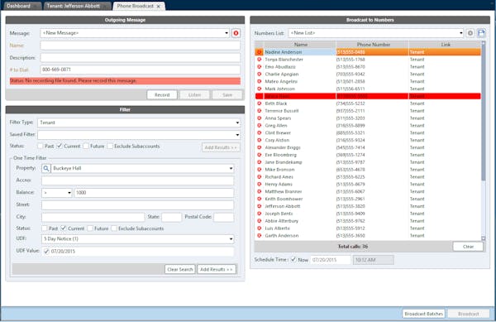Remove Clint Brewer via red icon
496x322 pixels.
point(260,132)
